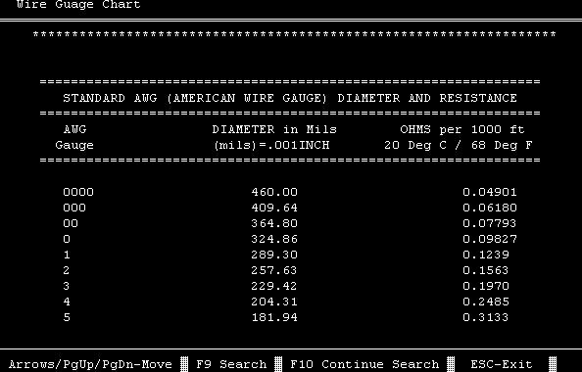The image size is (582, 372).
Task: Click resistance value 0.3133
Action: tap(486, 317)
